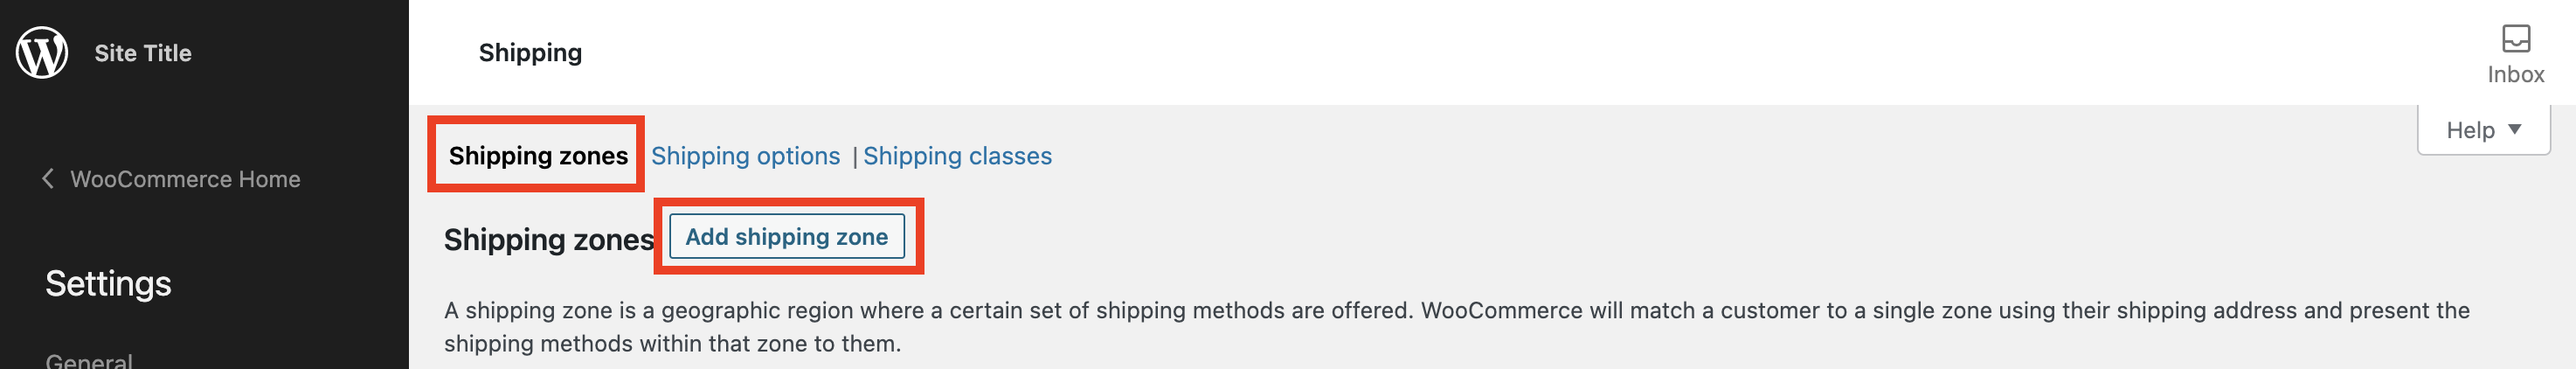
Task: Click the Help dropdown arrow triangle
Action: 2514,129
